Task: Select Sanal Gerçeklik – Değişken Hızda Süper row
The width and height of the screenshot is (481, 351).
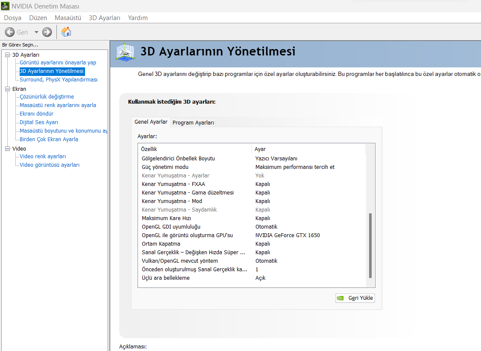Action: [252, 252]
